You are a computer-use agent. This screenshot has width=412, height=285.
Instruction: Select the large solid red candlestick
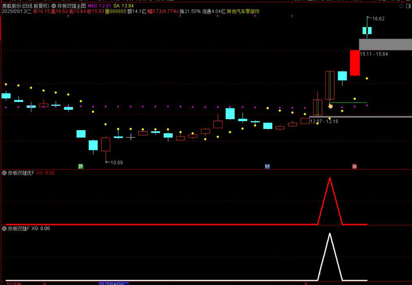[355, 63]
